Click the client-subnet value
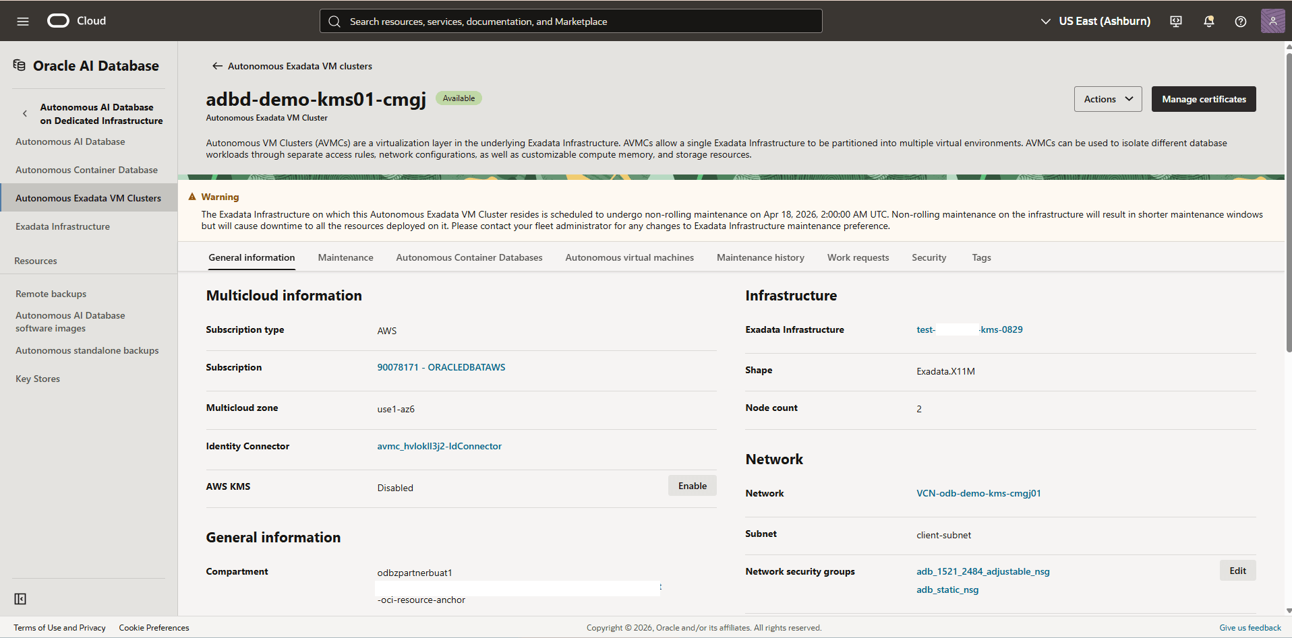Image resolution: width=1292 pixels, height=638 pixels. (x=943, y=535)
